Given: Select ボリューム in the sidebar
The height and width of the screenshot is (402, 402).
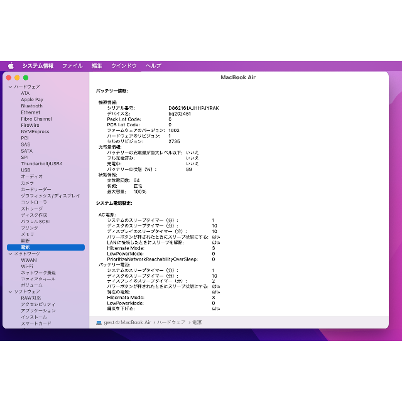Looking at the screenshot, I should click(32, 285).
